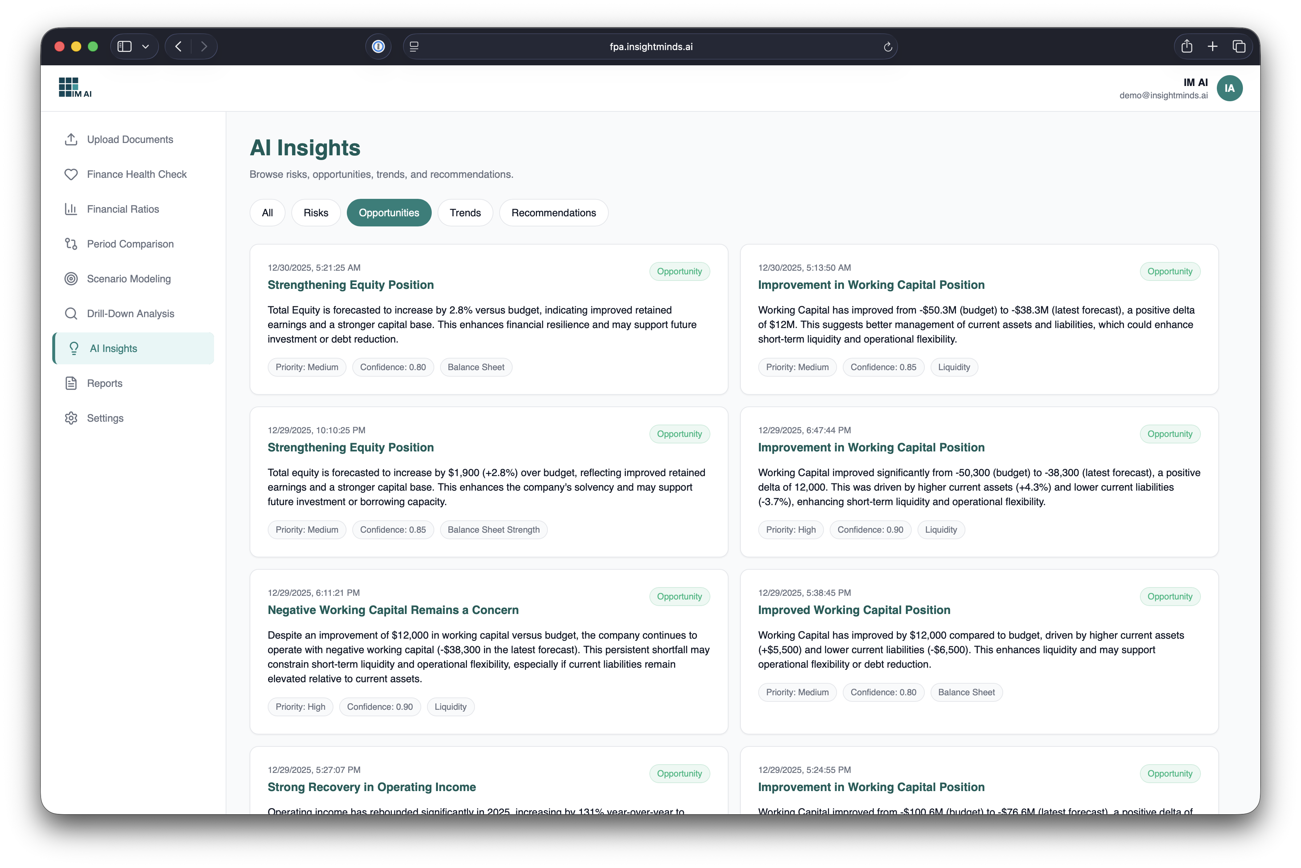1301x868 pixels.
Task: Click the Safari share icon
Action: point(1186,46)
